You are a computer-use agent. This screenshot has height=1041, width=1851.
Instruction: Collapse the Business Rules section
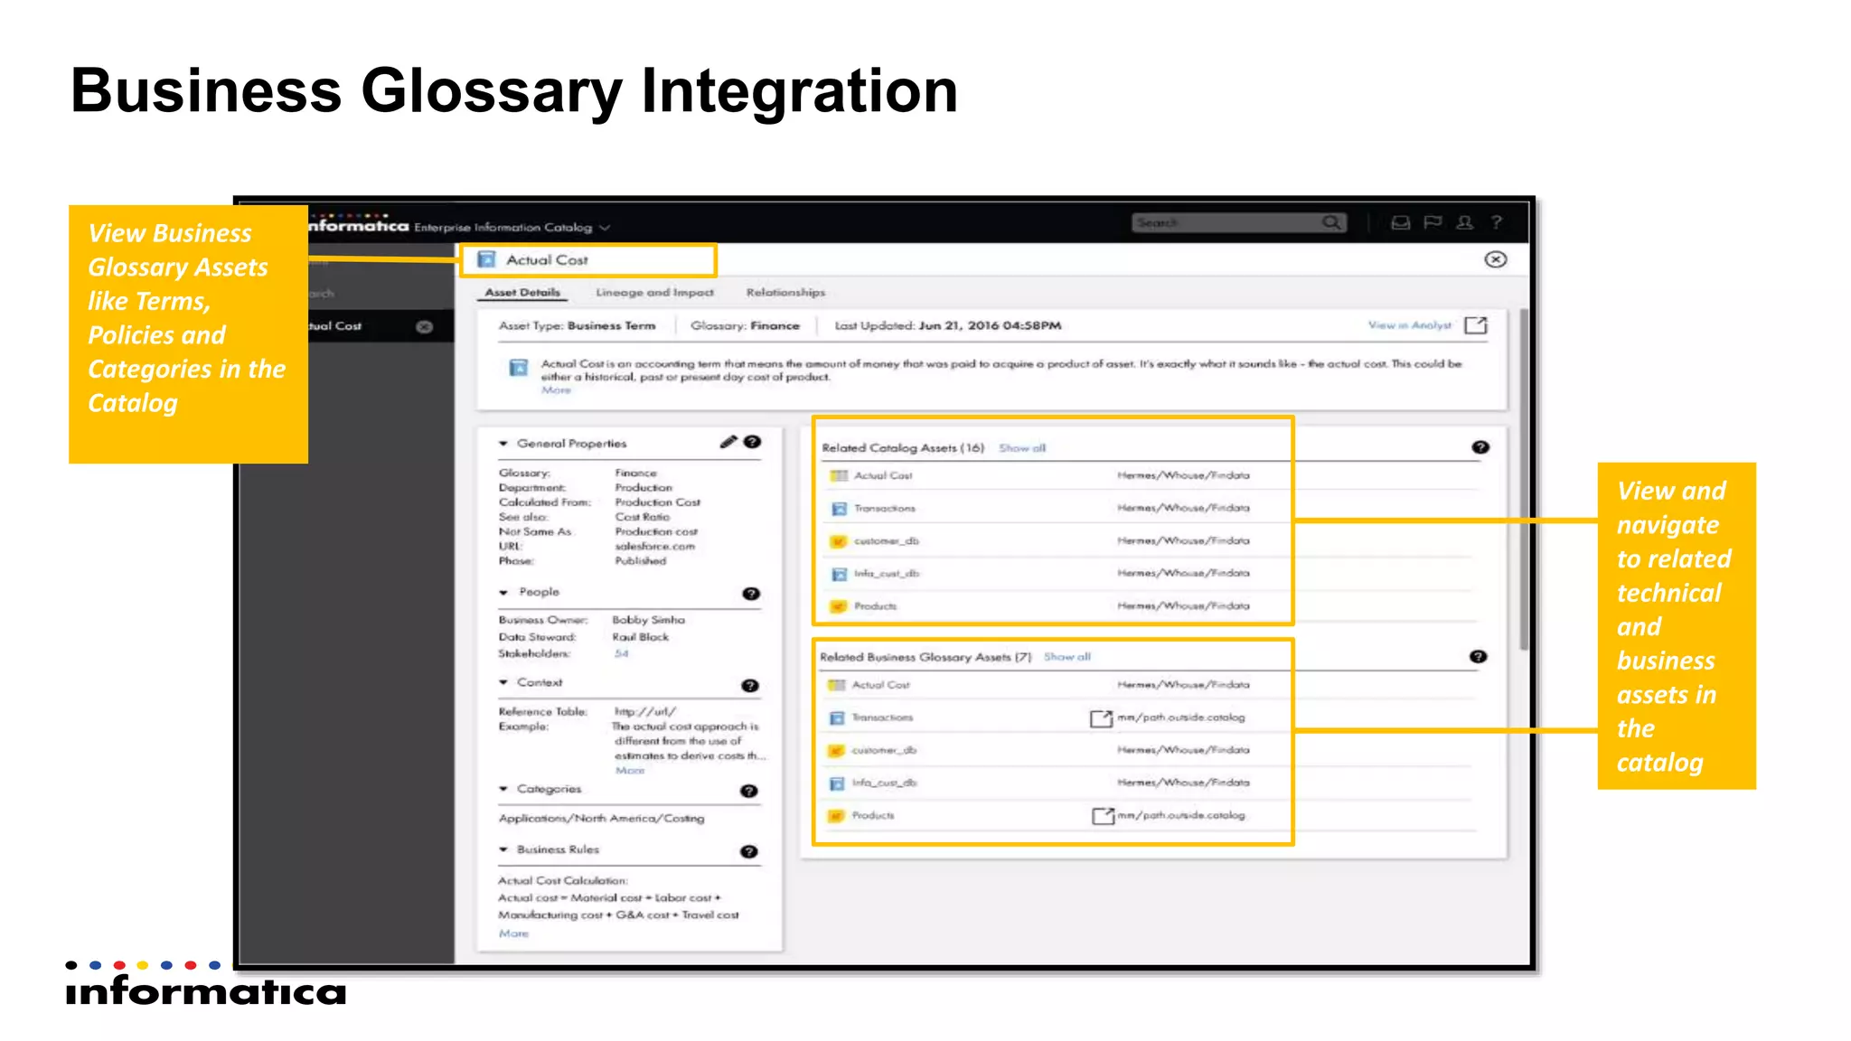tap(503, 849)
